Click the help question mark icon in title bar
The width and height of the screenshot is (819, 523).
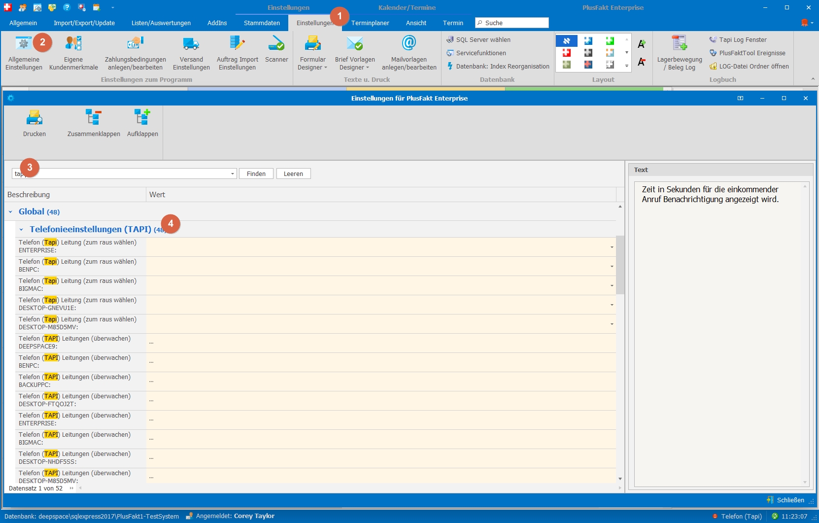pyautogui.click(x=67, y=7)
